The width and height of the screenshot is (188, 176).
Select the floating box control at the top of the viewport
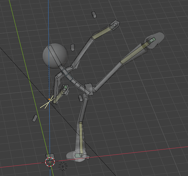click(x=94, y=15)
